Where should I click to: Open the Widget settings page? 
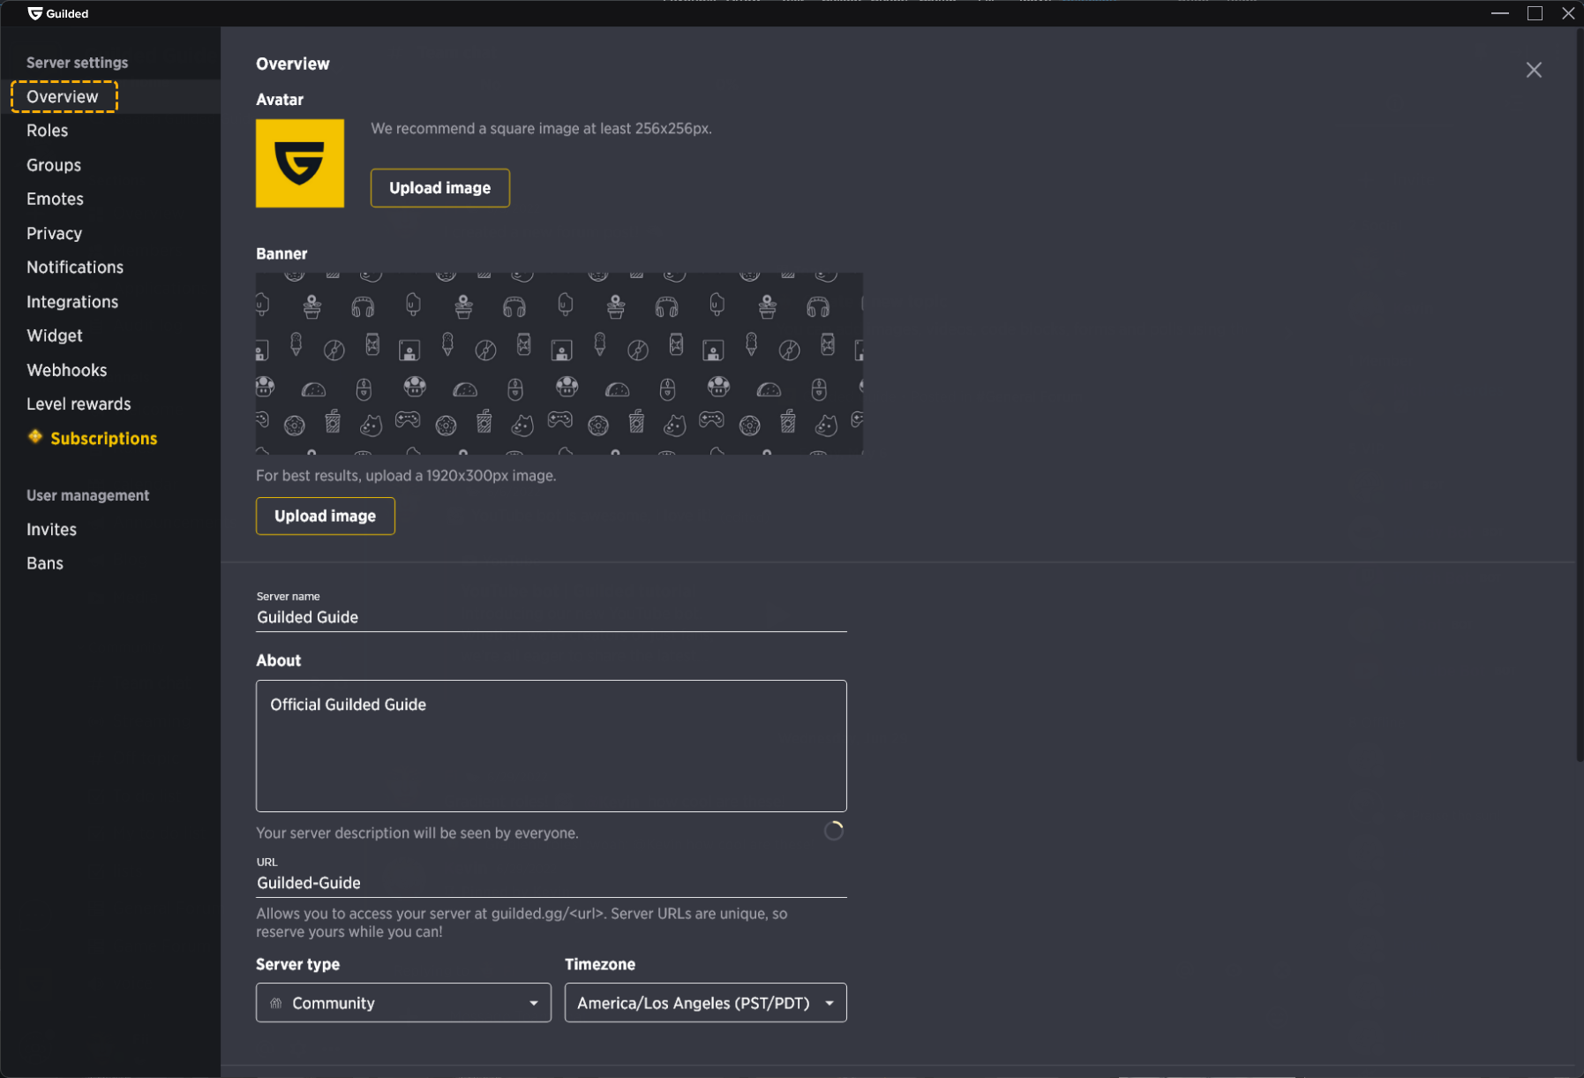(55, 335)
